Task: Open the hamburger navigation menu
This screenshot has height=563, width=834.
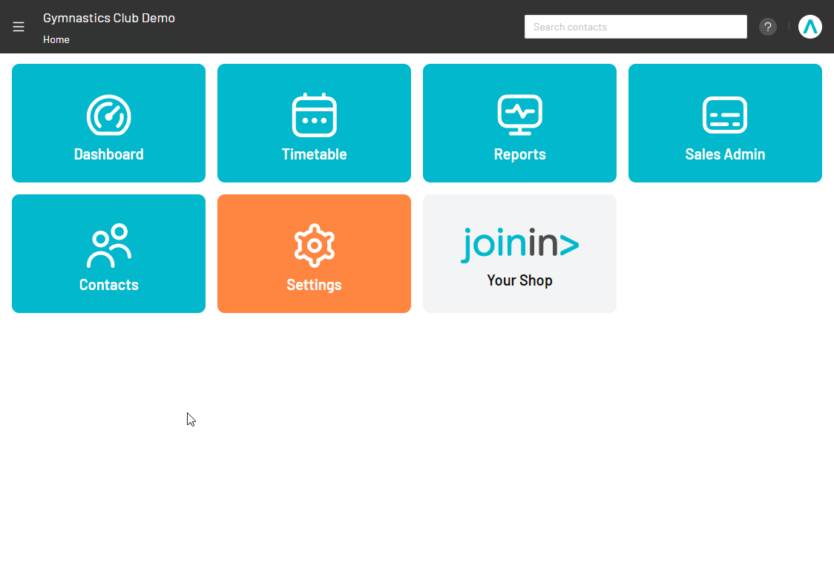Action: 19,27
